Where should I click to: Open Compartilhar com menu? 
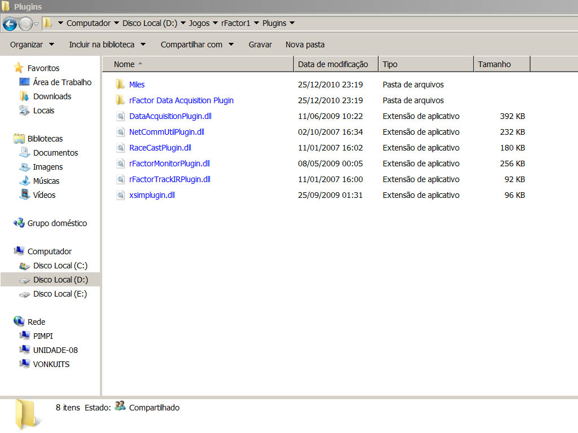[197, 45]
